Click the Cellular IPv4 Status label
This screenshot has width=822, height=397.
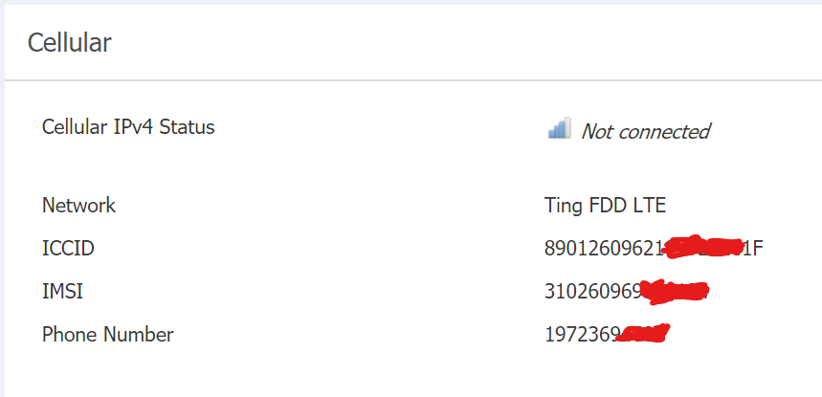pos(128,126)
